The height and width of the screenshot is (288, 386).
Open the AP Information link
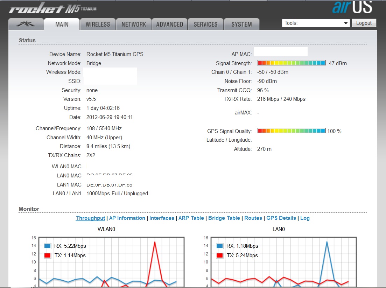(x=127, y=218)
